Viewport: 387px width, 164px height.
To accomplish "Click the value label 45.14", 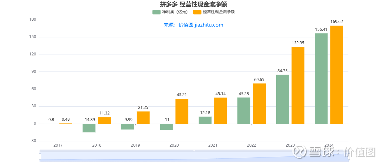I will [220, 93].
